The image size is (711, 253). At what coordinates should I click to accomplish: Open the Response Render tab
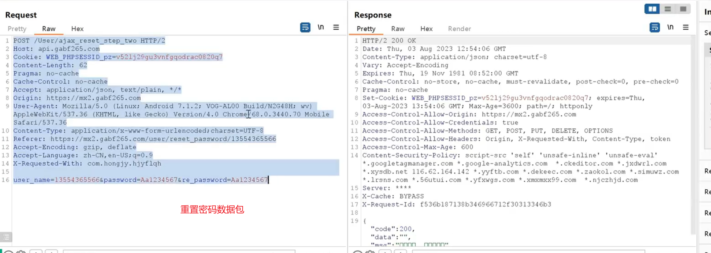[459, 29]
